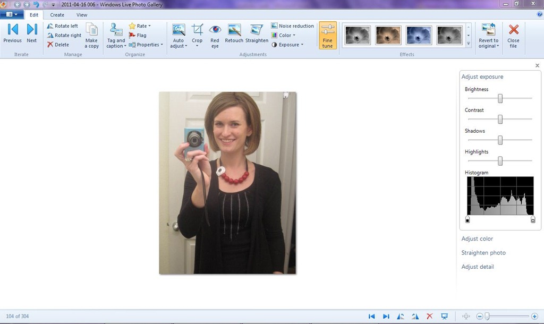Viewport: 544px width, 324px height.
Task: Select the Straighten tool
Action: [x=257, y=33]
